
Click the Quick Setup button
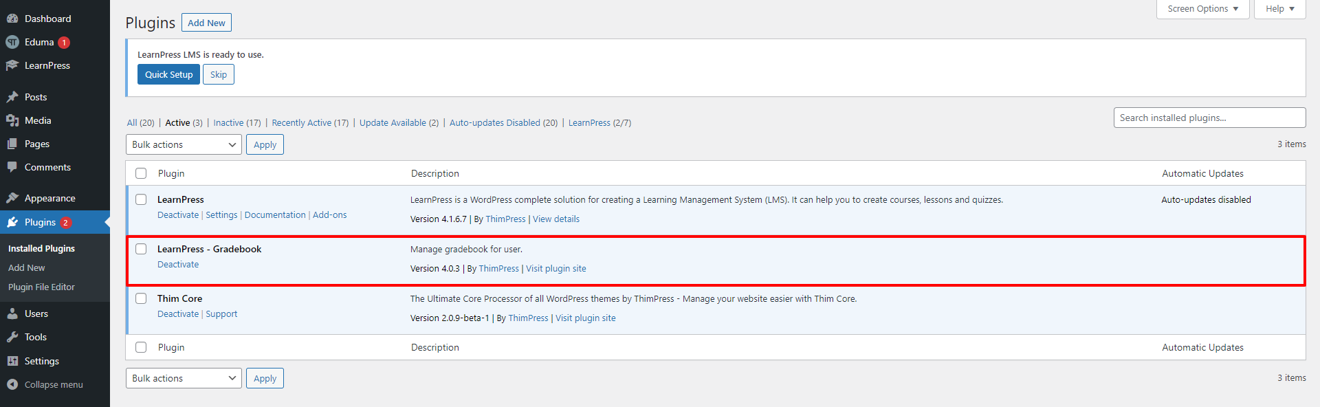pyautogui.click(x=168, y=74)
